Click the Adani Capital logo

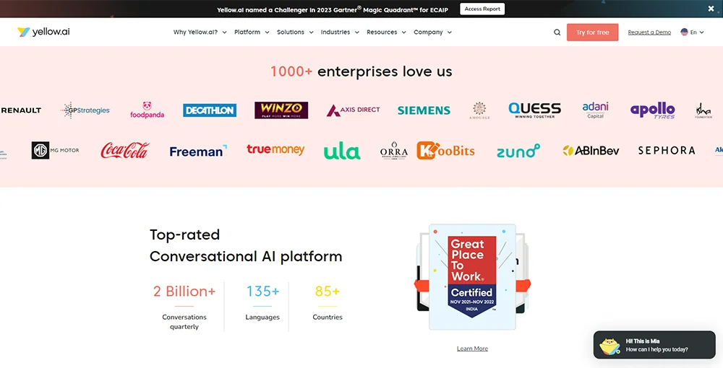(595, 110)
